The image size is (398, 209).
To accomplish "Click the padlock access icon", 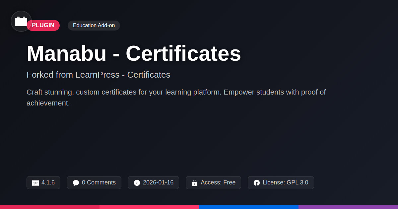I will click(x=195, y=183).
